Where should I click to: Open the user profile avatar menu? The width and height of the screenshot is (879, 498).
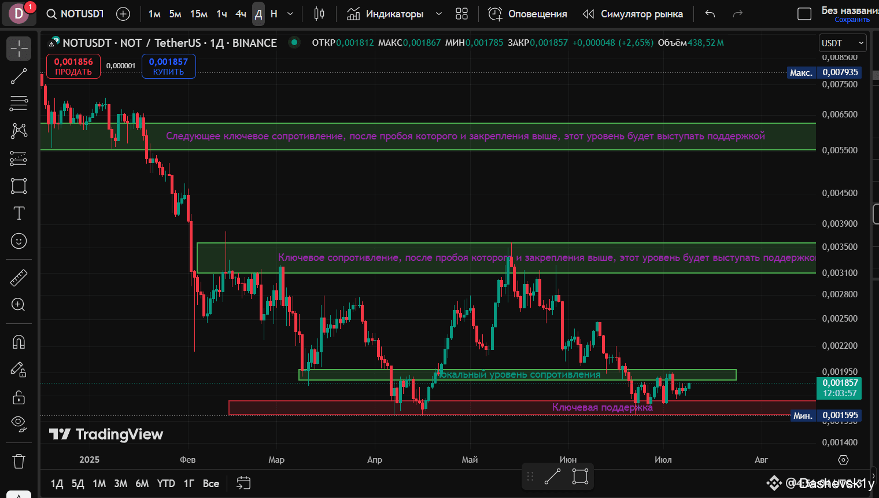[x=19, y=14]
